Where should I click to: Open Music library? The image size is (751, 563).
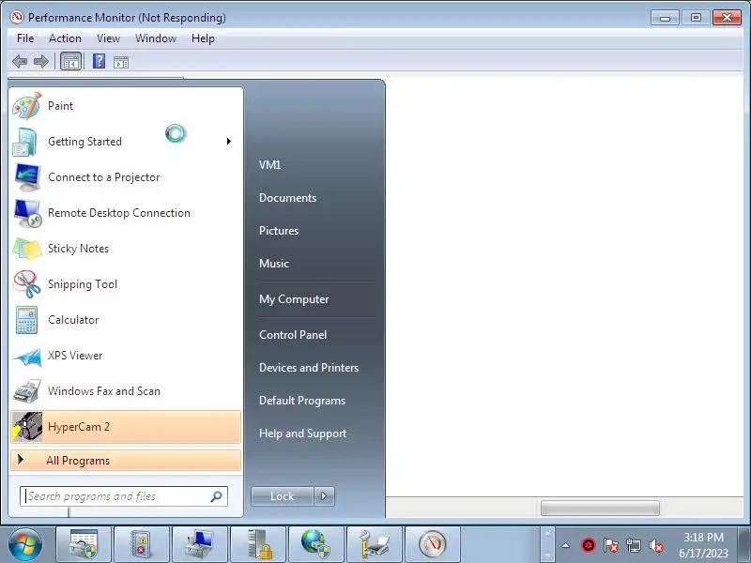(274, 264)
